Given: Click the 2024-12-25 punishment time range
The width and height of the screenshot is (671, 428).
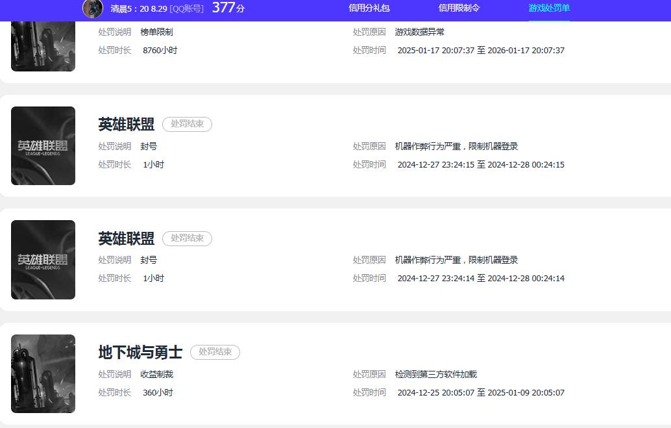Looking at the screenshot, I should point(482,392).
